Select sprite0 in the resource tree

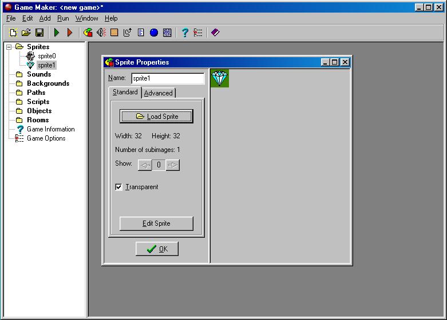click(46, 56)
